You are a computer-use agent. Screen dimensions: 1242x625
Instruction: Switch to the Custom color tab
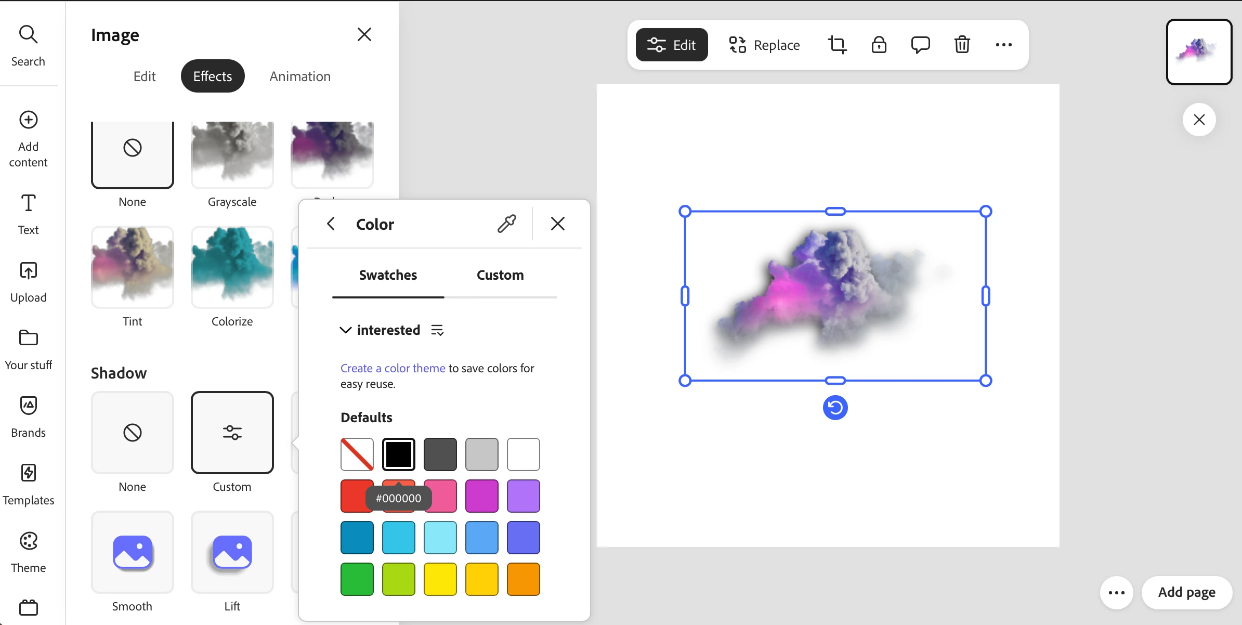[500, 275]
